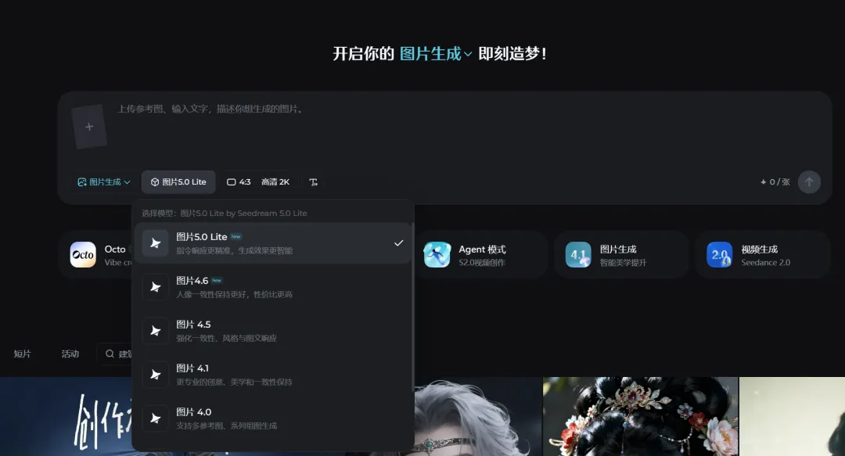Screen dimensions: 845x456
Task: Click the text style T icon
Action: (314, 182)
